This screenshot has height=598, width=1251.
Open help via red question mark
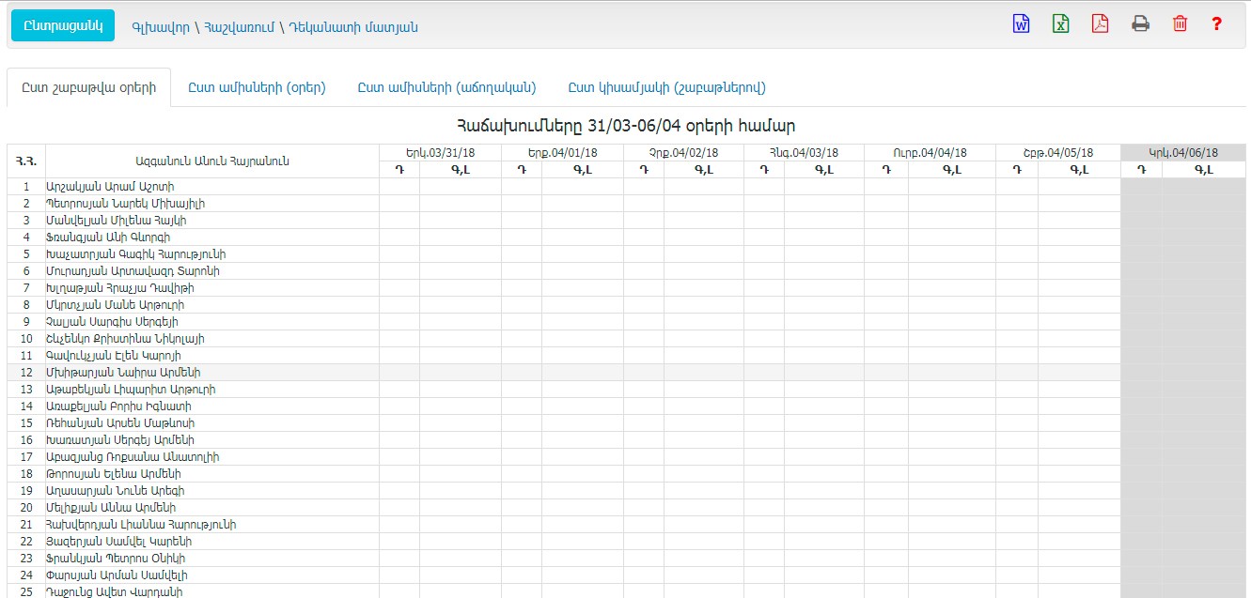(x=1216, y=24)
